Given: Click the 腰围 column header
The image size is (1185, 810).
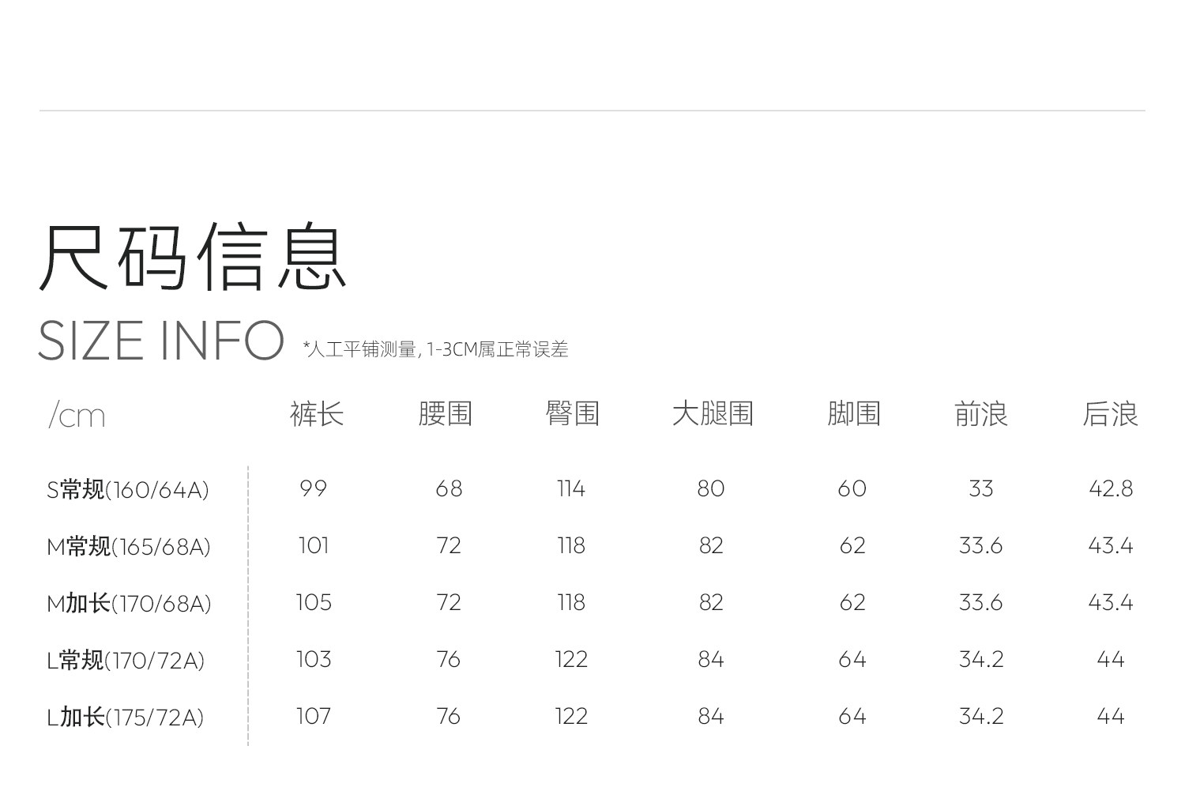Looking at the screenshot, I should (445, 414).
